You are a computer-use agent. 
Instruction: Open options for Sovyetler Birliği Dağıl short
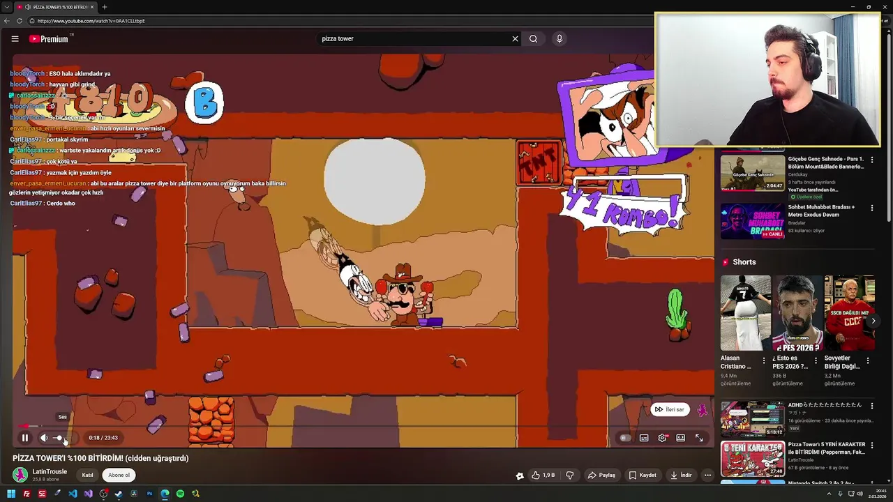868,360
